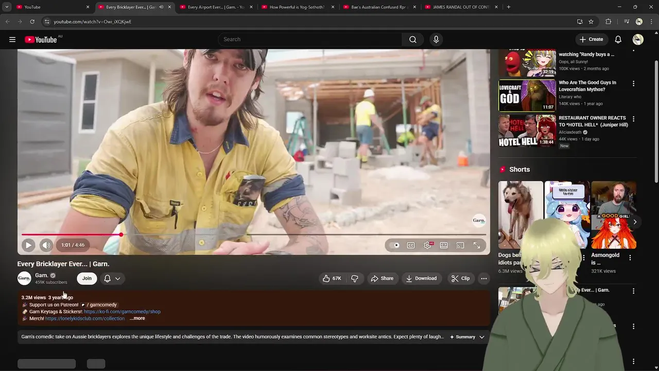This screenshot has width=659, height=371.
Task: Toggle the autoplay switch
Action: [395, 245]
